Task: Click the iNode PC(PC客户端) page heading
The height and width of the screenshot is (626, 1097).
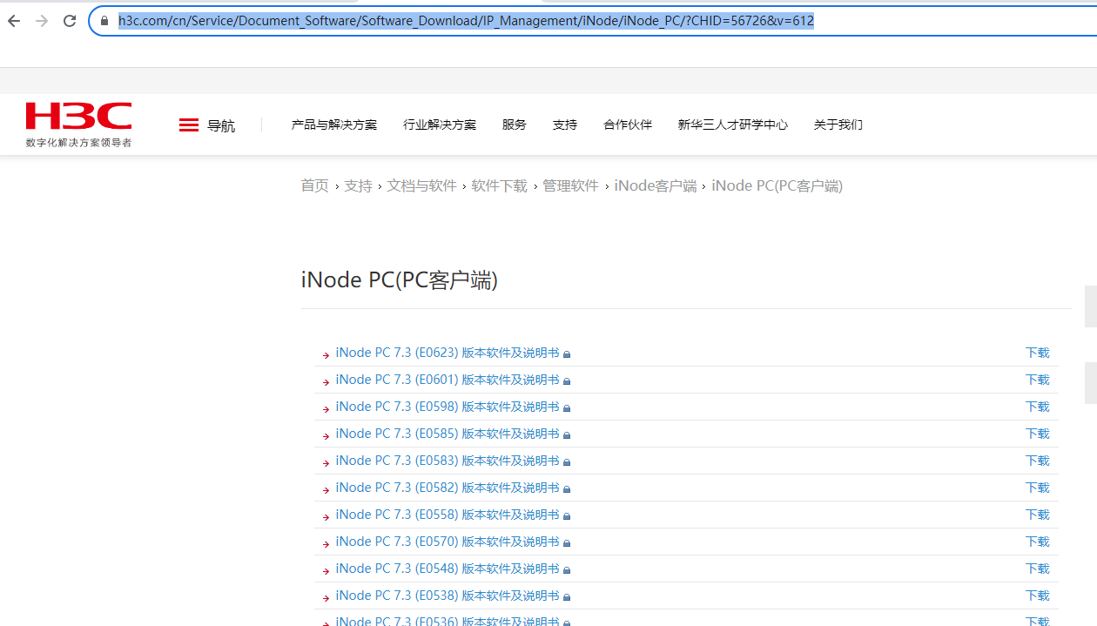Action: coord(400,280)
